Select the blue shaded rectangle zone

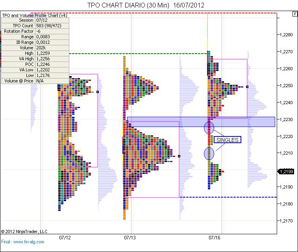(244, 122)
